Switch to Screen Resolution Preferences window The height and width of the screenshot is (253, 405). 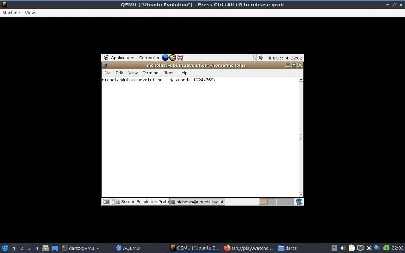(142, 202)
